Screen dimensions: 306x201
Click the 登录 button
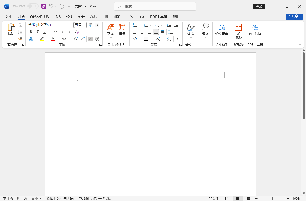tap(259, 6)
